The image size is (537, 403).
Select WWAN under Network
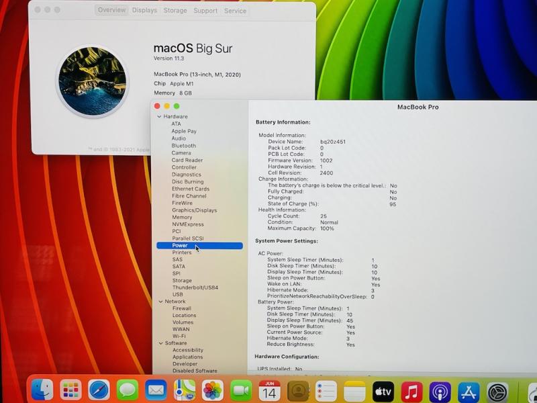tap(181, 329)
